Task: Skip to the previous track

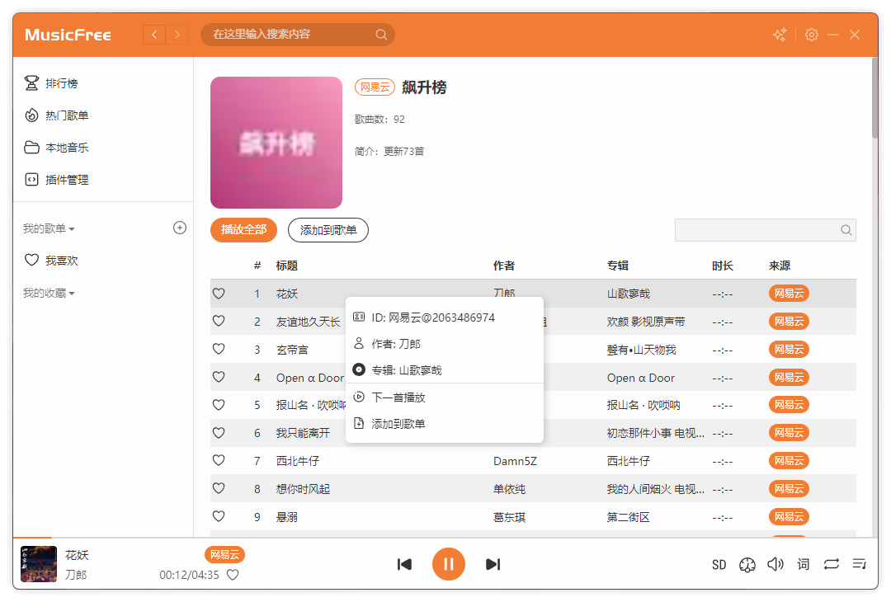Action: [404, 564]
